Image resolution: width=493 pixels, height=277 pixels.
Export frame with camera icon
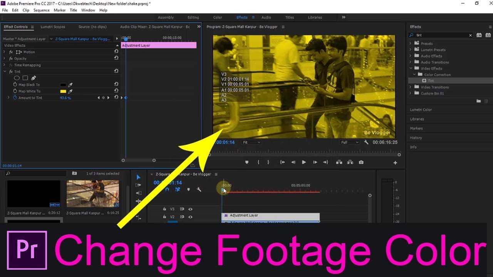361,162
